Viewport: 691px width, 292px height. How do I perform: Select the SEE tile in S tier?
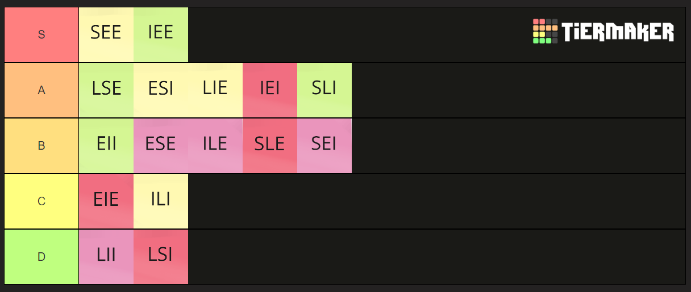click(106, 35)
